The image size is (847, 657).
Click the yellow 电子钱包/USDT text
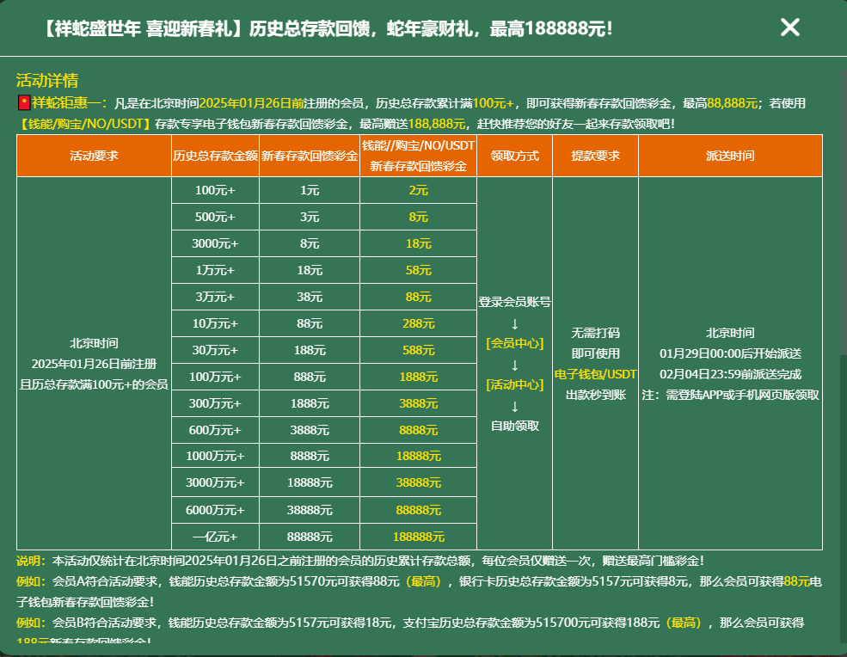pyautogui.click(x=595, y=374)
